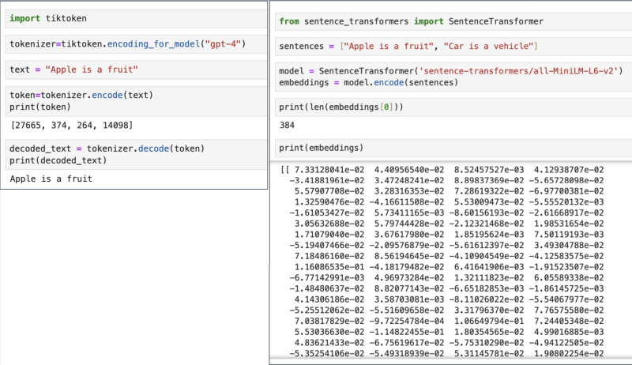Viewport: 632px width, 365px height.
Task: Focus the text = "Apple is a fruit" cell
Action: pos(134,70)
